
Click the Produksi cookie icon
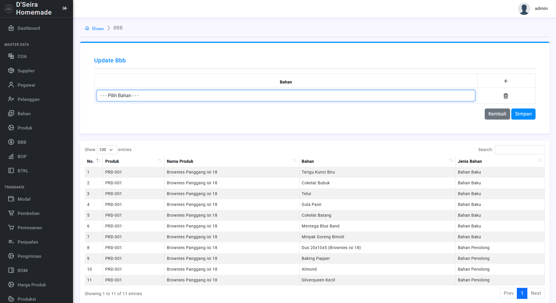11,299
